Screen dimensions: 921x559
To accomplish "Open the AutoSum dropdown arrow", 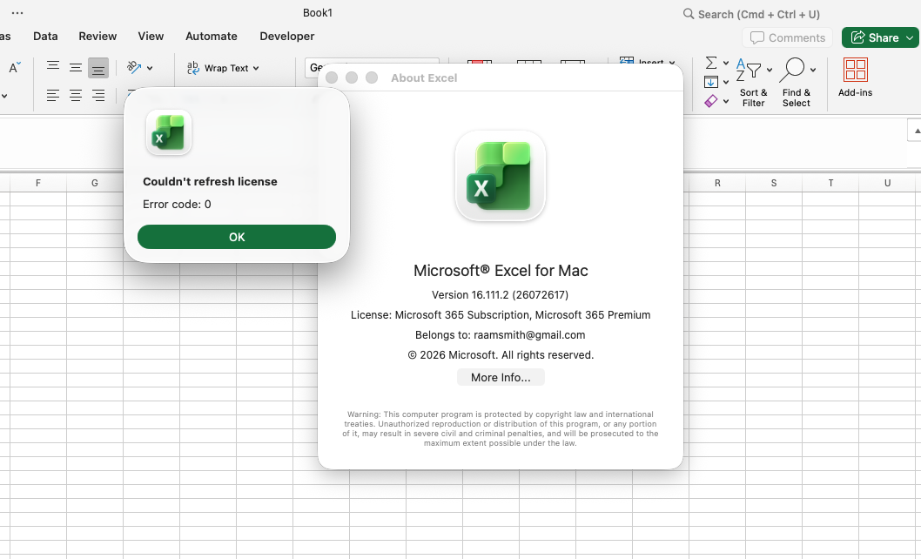I will tap(726, 63).
